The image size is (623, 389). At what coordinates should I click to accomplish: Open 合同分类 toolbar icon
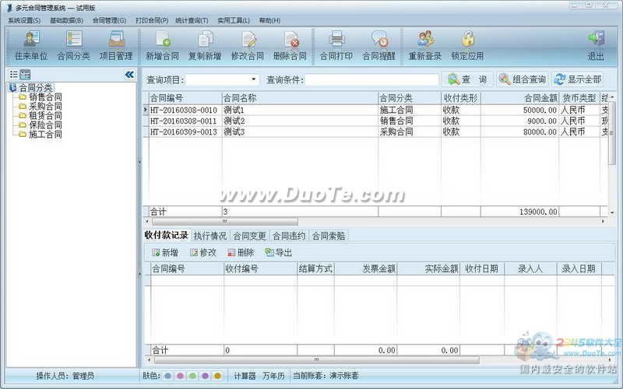tap(73, 47)
